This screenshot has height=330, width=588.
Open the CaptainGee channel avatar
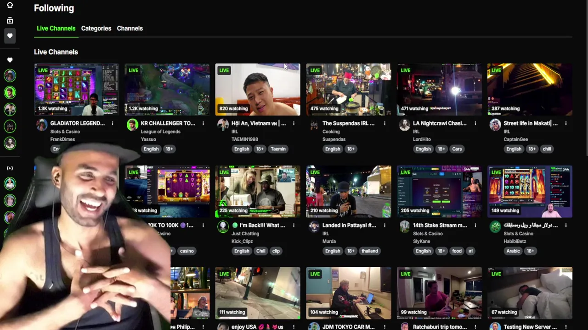coord(495,125)
